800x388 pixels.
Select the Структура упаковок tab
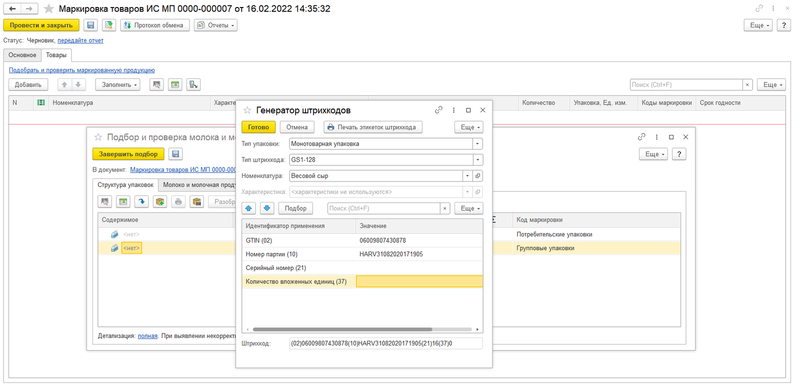[125, 185]
